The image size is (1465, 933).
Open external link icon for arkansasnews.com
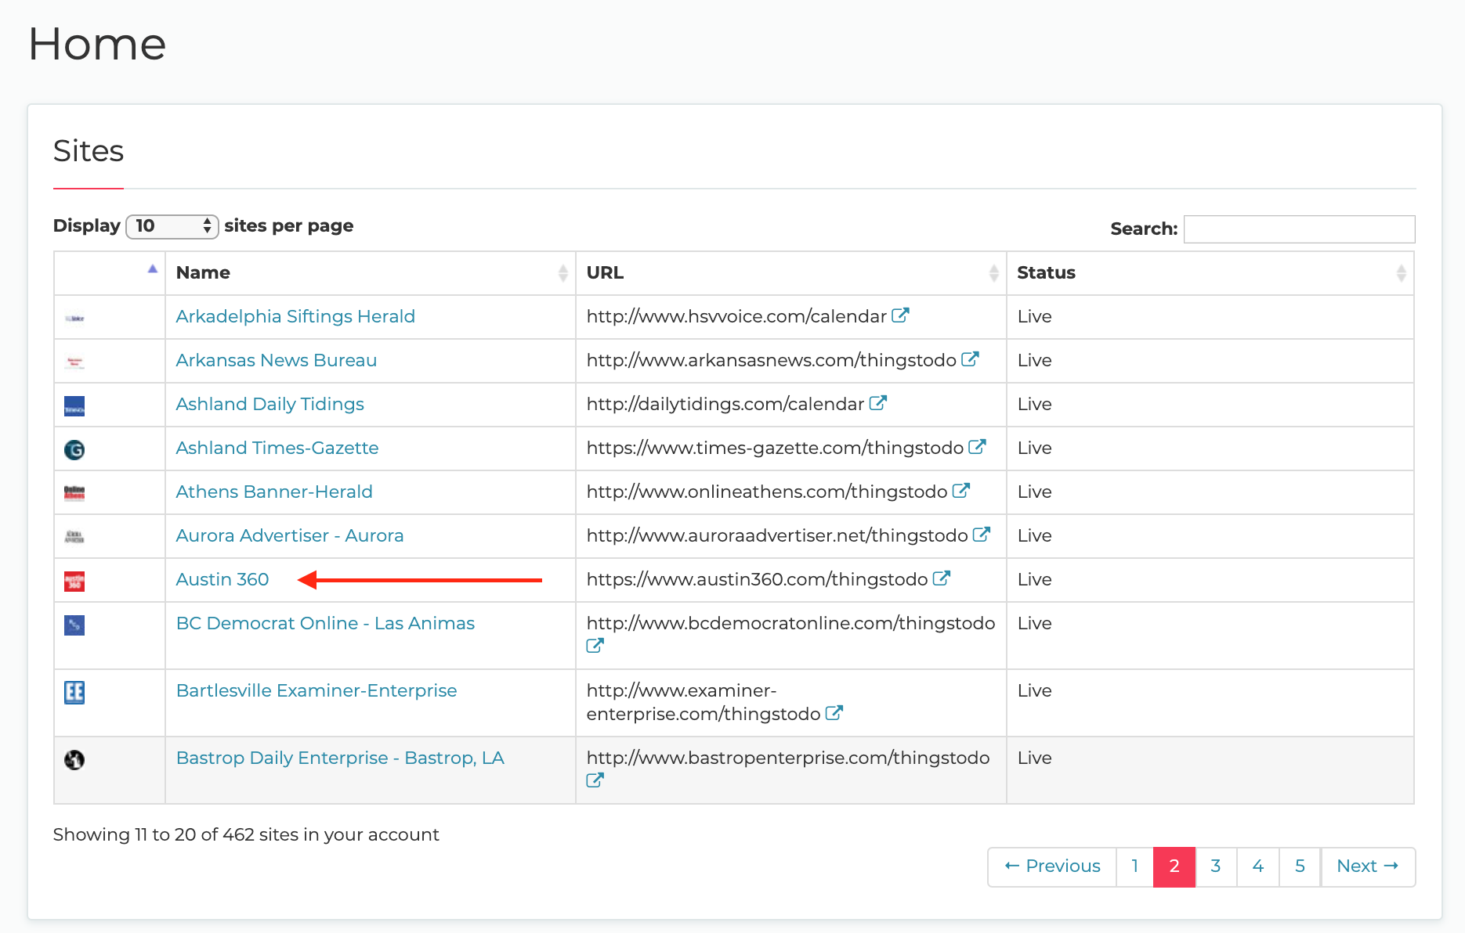pos(970,359)
